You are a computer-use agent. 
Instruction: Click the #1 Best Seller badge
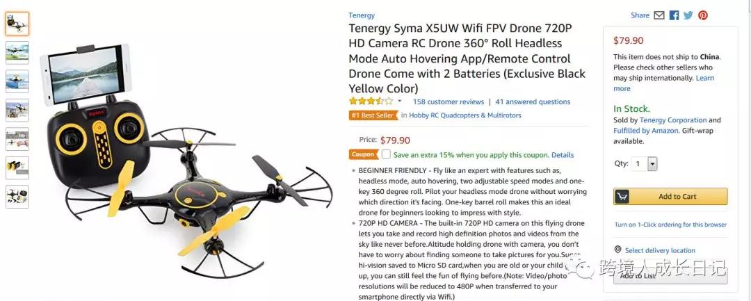(373, 115)
